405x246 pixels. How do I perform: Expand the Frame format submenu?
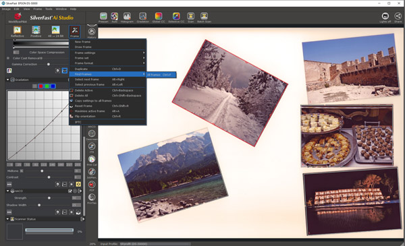[x=108, y=63]
